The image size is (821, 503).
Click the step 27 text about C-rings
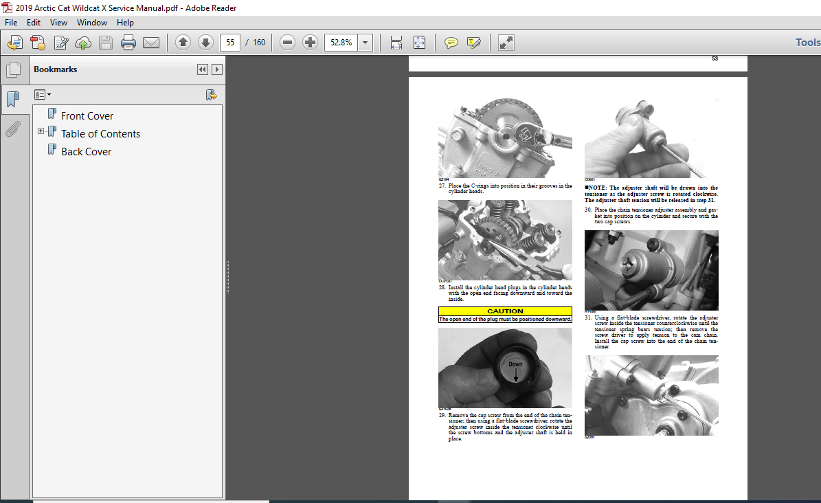click(505, 188)
